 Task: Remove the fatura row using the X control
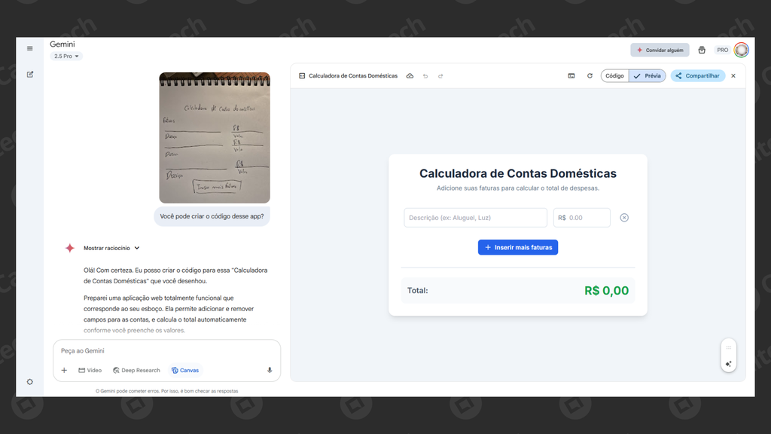(x=623, y=217)
